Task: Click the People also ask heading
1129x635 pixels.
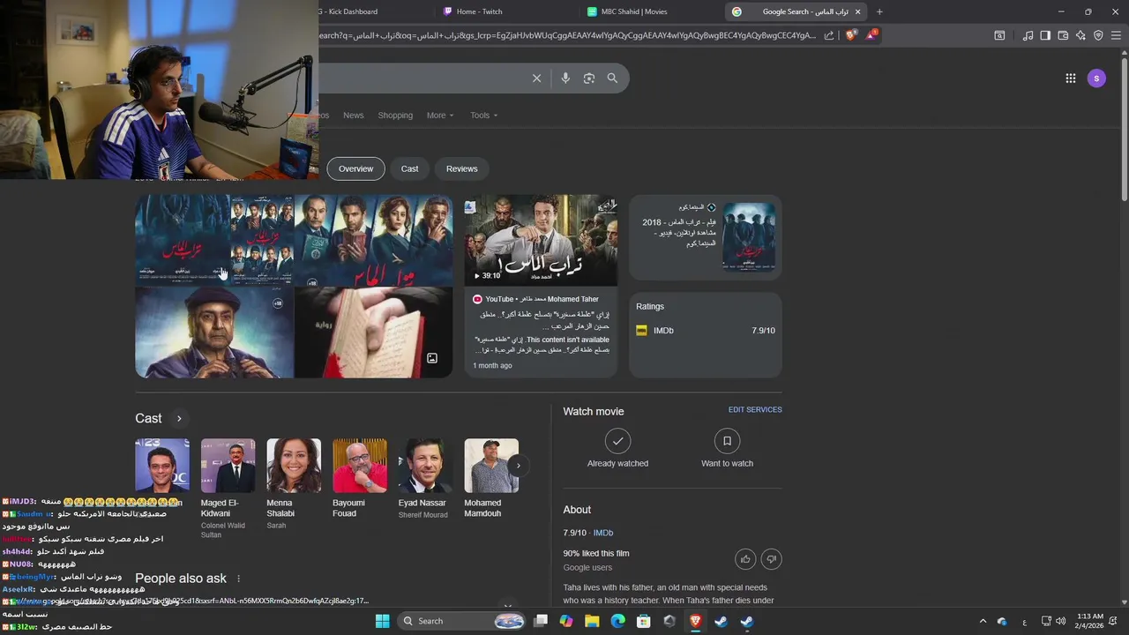Action: click(181, 579)
